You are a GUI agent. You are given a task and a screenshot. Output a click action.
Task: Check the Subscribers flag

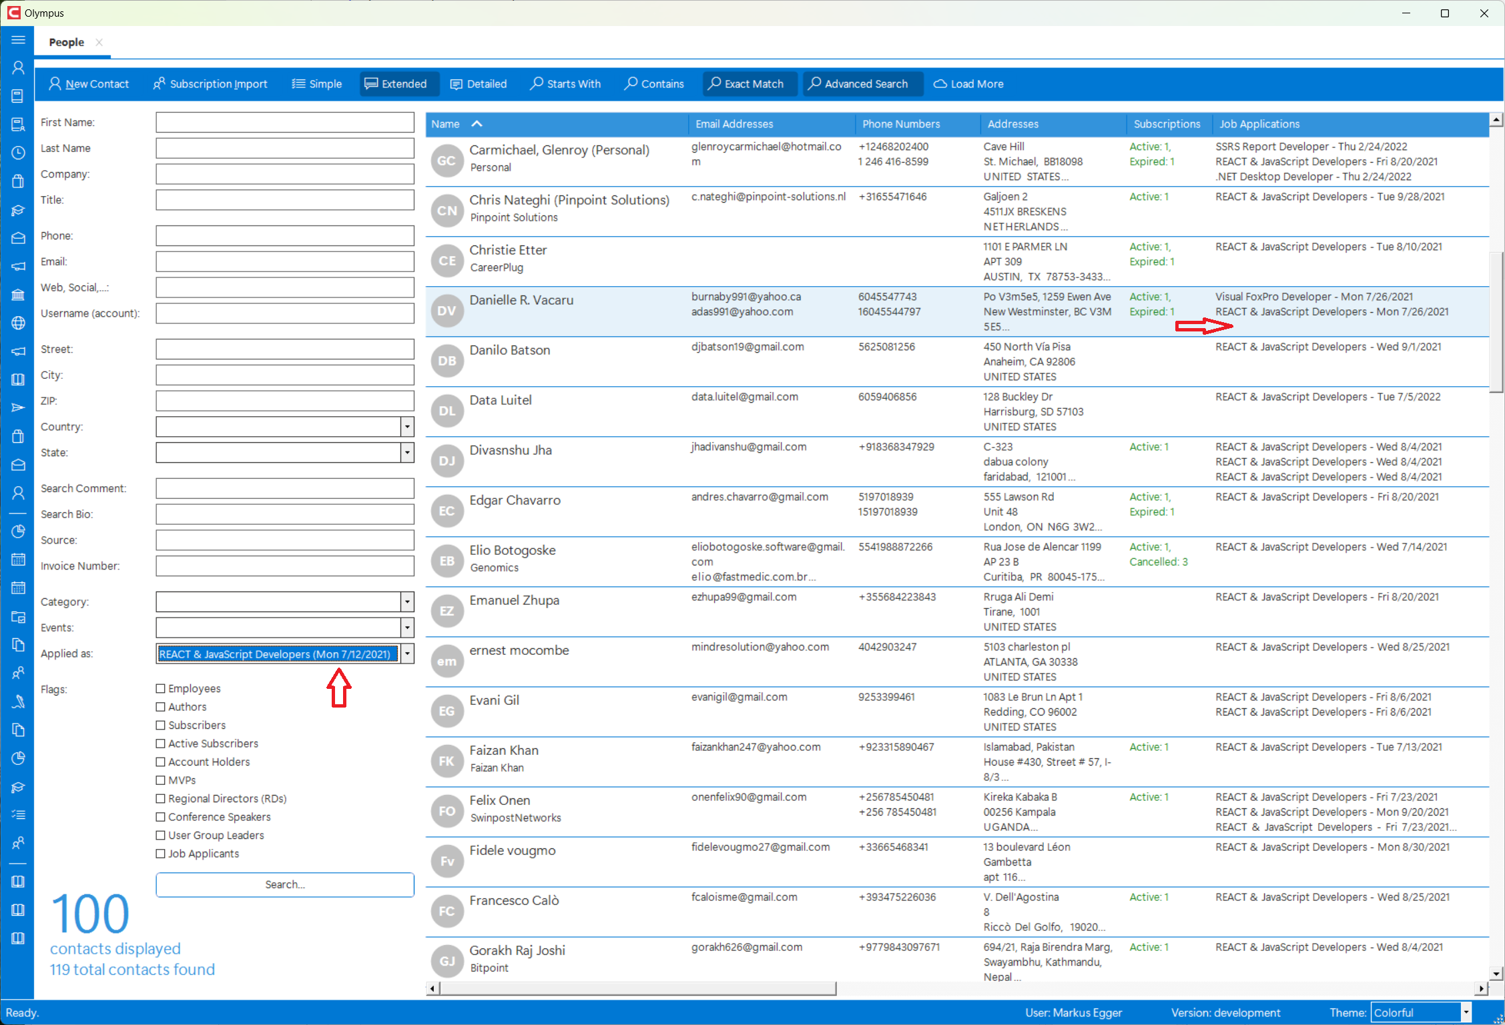[x=160, y=725]
